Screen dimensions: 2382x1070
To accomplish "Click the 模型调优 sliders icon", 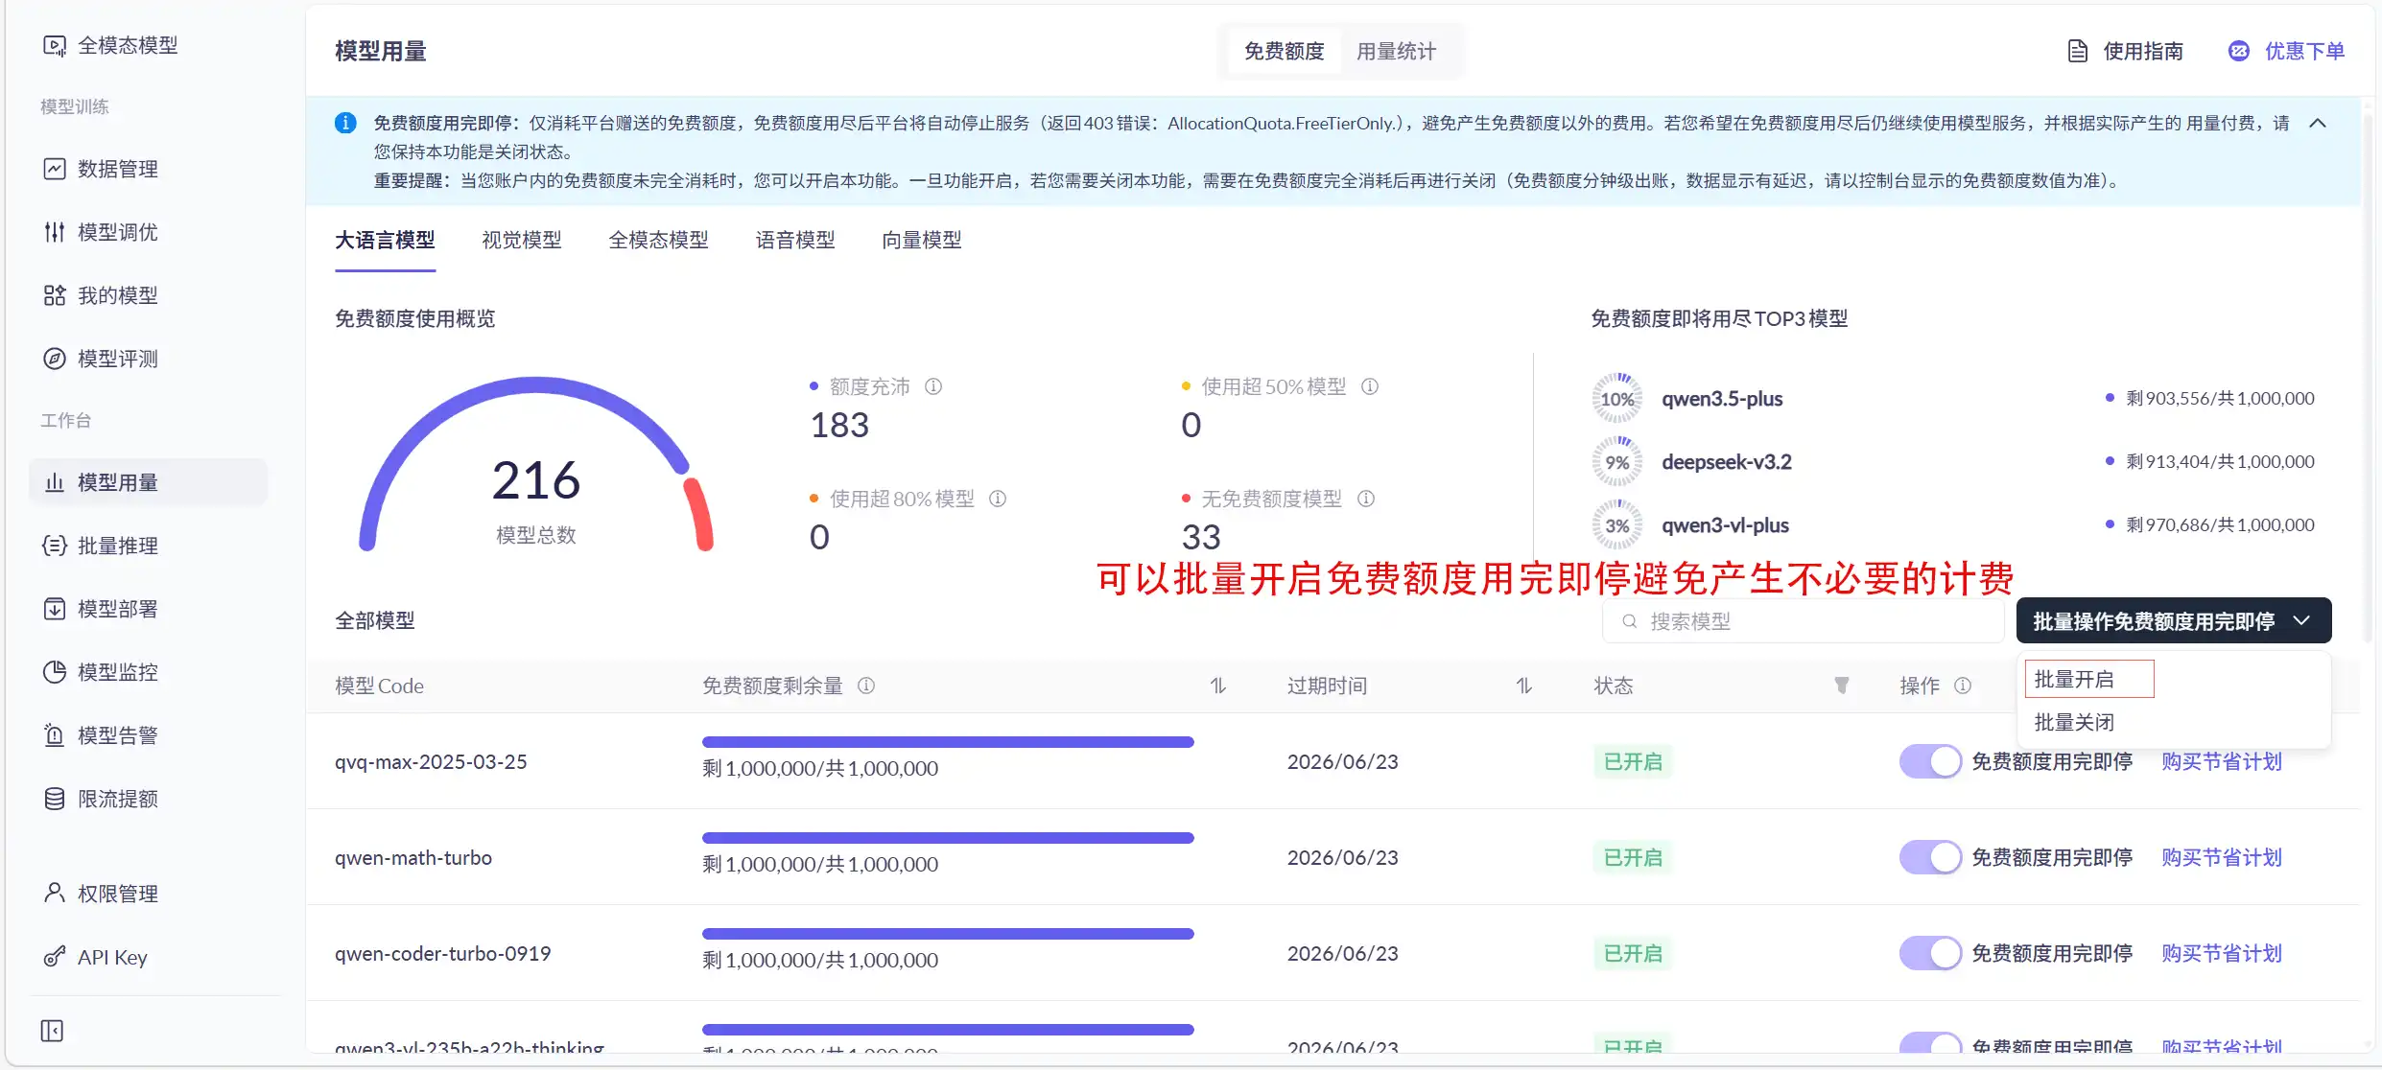I will [x=55, y=232].
